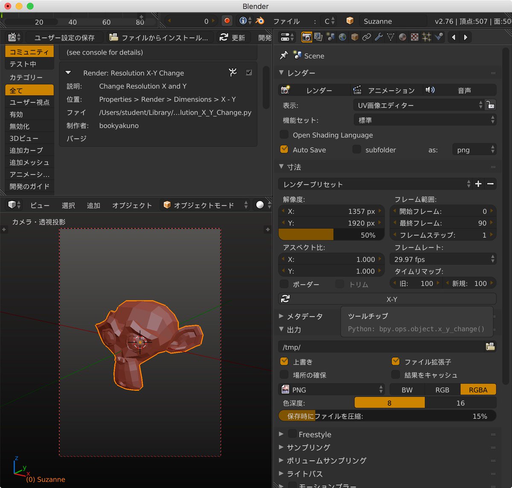Enable the subfolder checkbox

(x=357, y=149)
